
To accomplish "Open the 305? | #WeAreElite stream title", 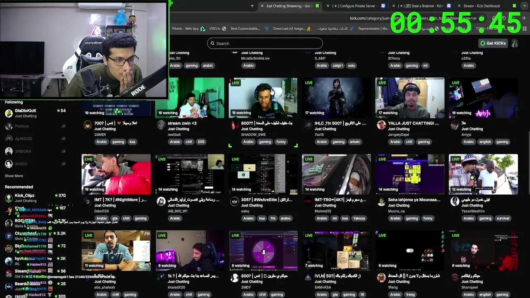I will tap(267, 199).
